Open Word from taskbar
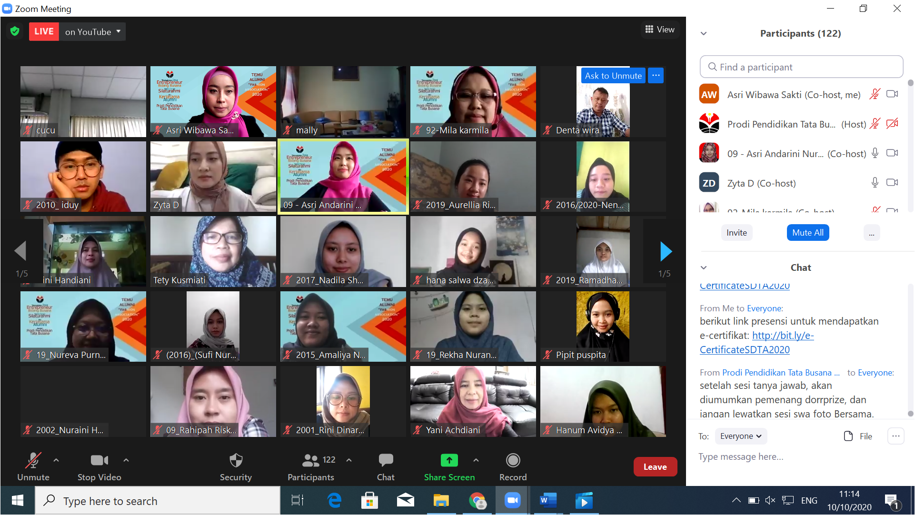This screenshot has height=515, width=915. pyautogui.click(x=548, y=500)
